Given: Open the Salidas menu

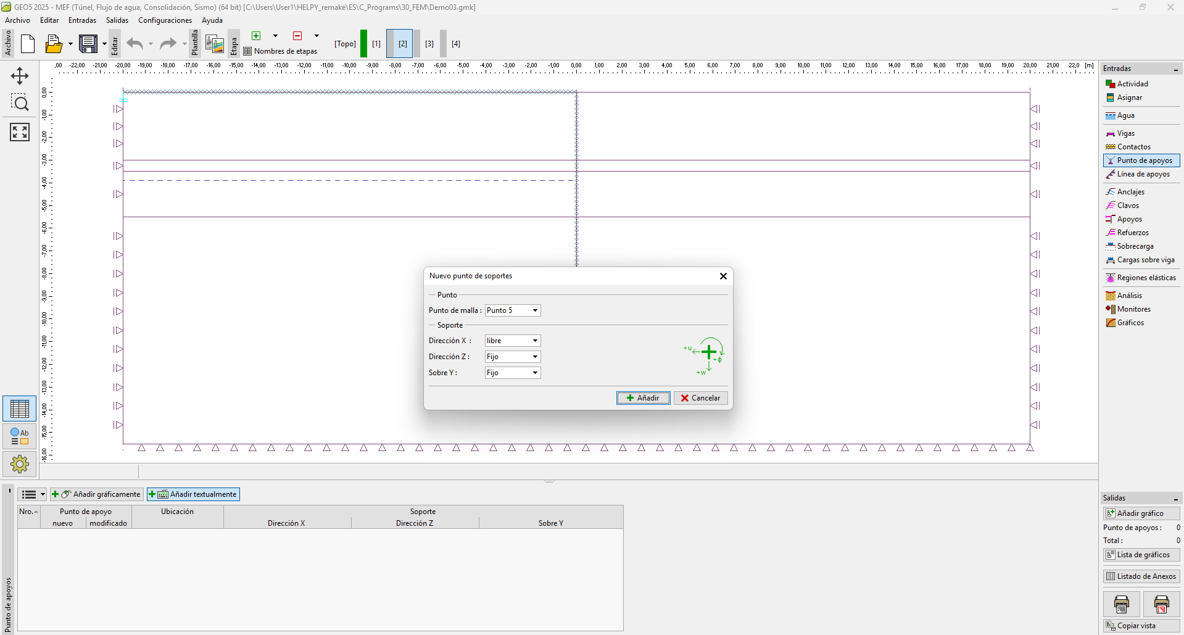Looking at the screenshot, I should 117,20.
